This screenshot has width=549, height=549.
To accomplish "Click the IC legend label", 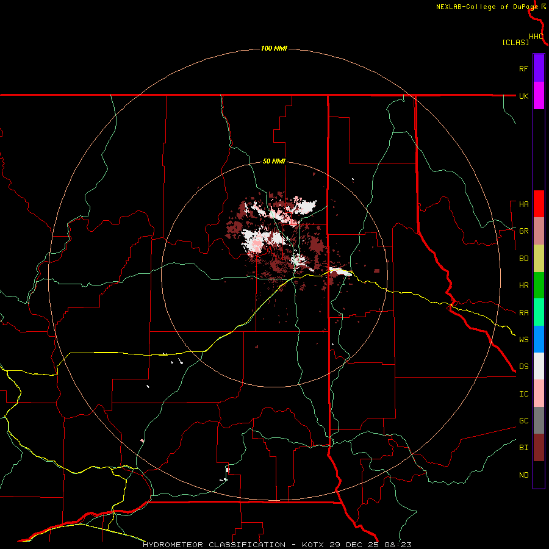I will (x=523, y=394).
